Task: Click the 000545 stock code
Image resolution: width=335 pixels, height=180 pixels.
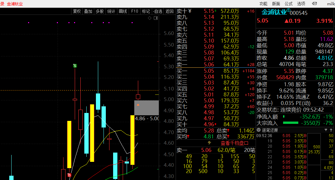Action: [x=299, y=13]
